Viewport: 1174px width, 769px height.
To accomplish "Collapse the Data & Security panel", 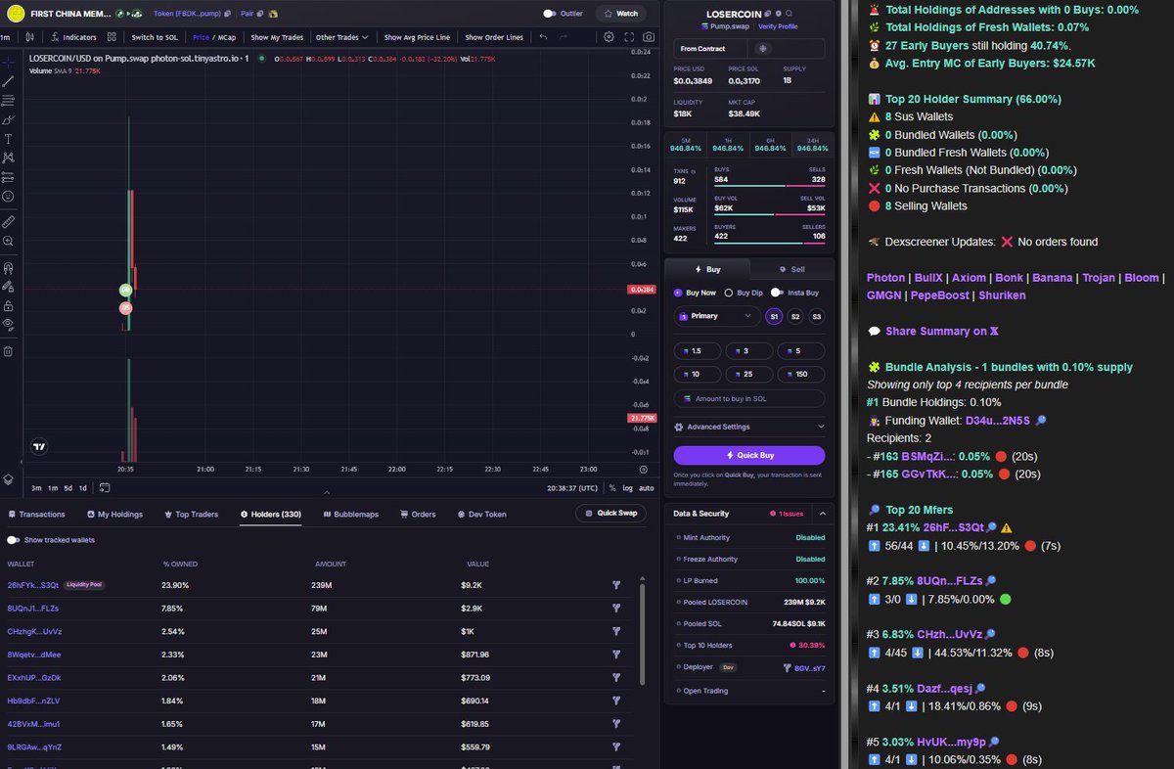I will point(823,513).
